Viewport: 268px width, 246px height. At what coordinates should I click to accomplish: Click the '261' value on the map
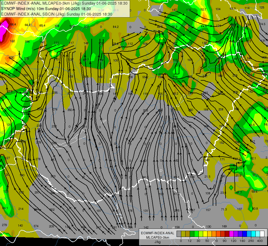(x=114, y=227)
